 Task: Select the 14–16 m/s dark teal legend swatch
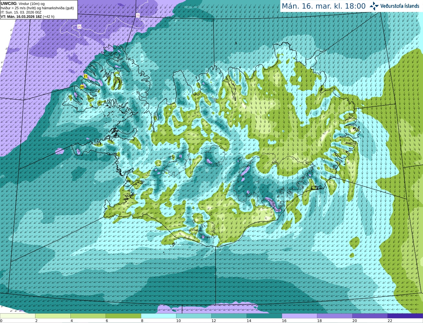point(264,316)
